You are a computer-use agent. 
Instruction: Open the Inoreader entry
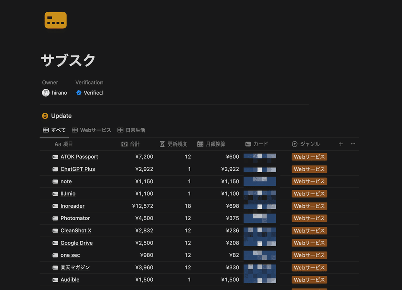(72, 206)
